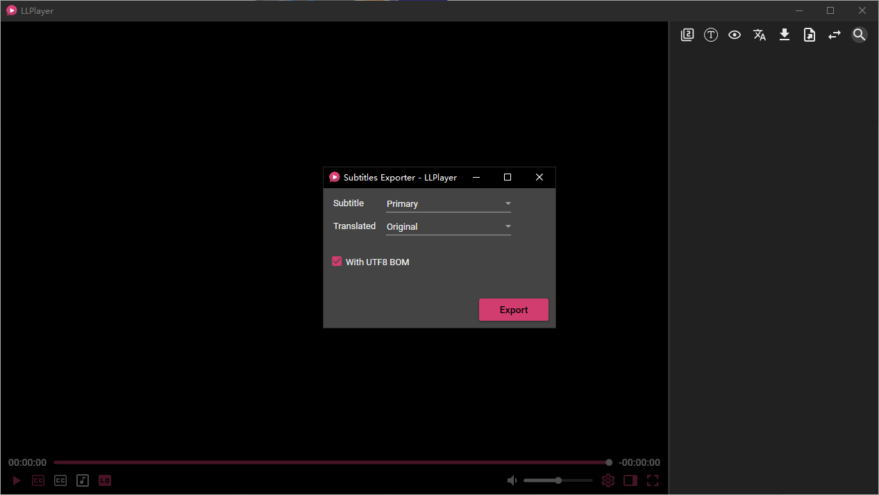Uncheck the With UTF8 BOM checkbox
Viewport: 879px width, 495px height.
[x=337, y=262]
